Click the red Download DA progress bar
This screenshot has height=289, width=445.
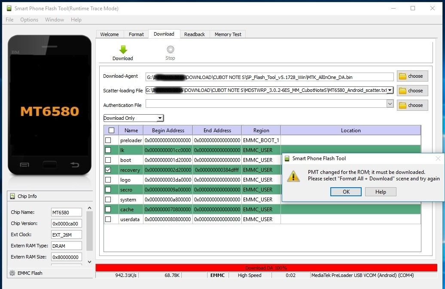point(266,268)
